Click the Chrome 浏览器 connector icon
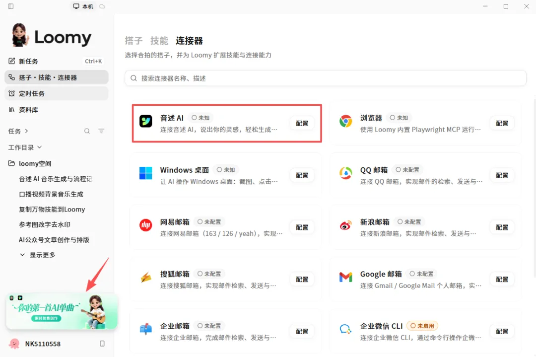Image resolution: width=536 pixels, height=357 pixels. click(345, 121)
